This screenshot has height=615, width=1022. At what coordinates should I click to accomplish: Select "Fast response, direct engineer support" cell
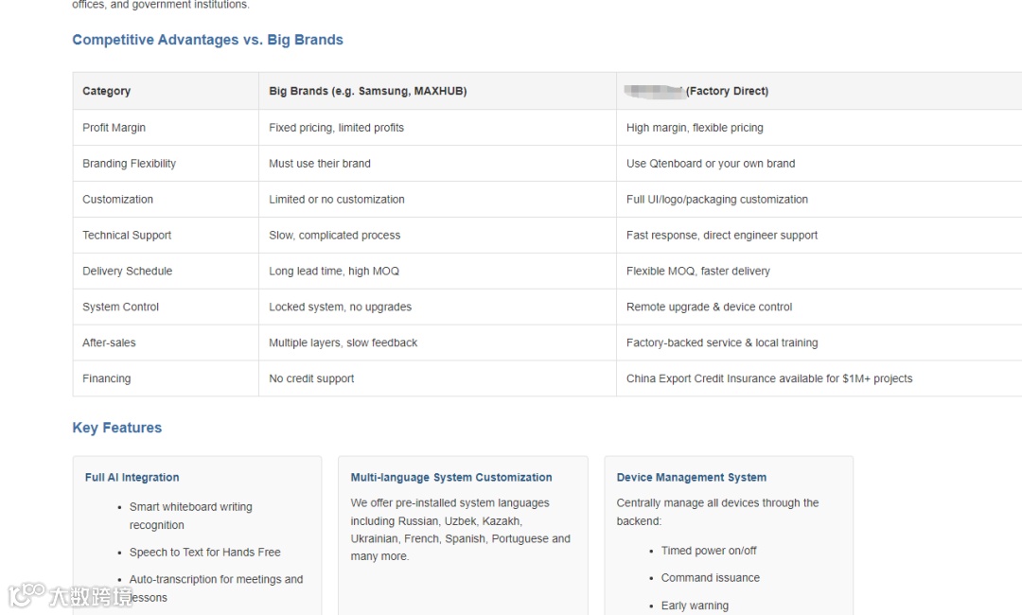pos(721,236)
